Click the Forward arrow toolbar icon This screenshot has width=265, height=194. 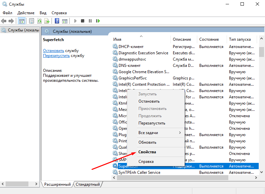[11, 21]
